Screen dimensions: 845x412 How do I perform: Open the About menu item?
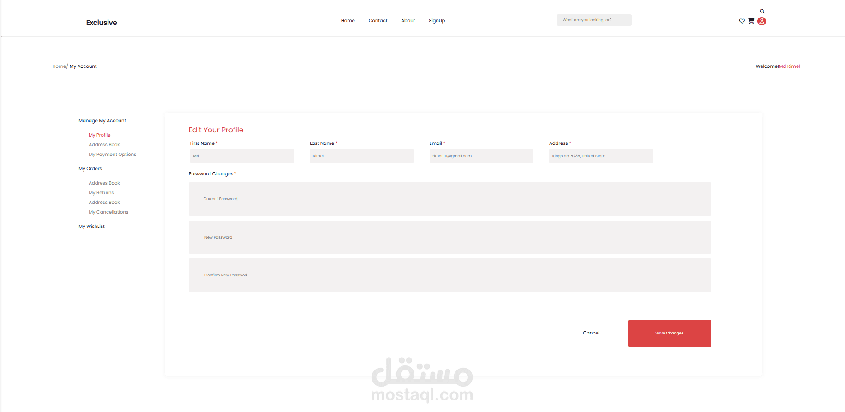coord(408,21)
